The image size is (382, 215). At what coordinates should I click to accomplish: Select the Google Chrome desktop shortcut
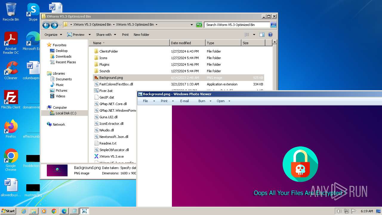click(x=11, y=160)
